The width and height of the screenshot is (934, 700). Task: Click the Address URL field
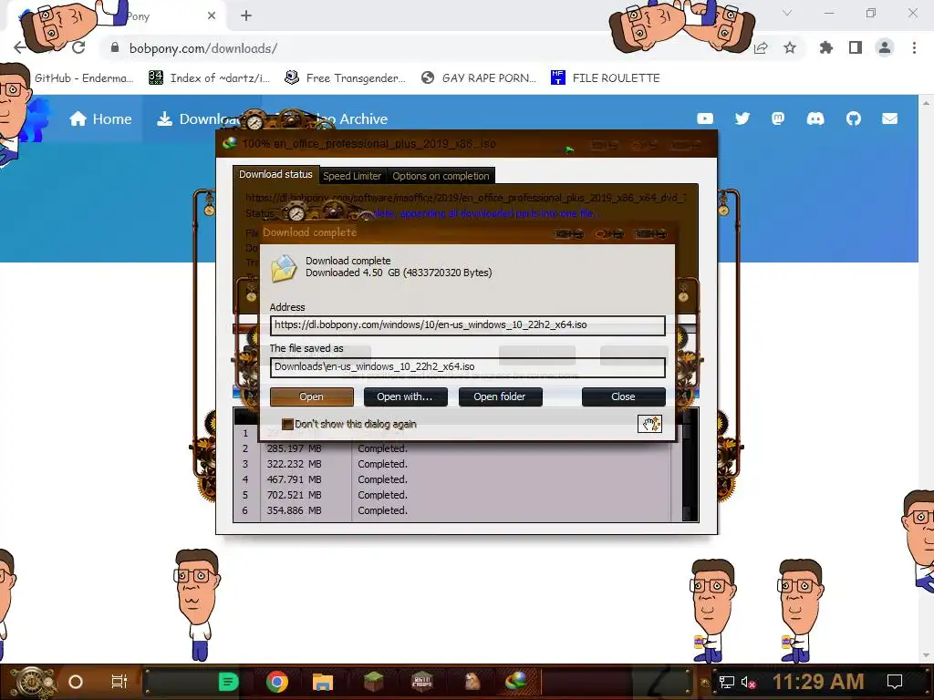tap(468, 325)
